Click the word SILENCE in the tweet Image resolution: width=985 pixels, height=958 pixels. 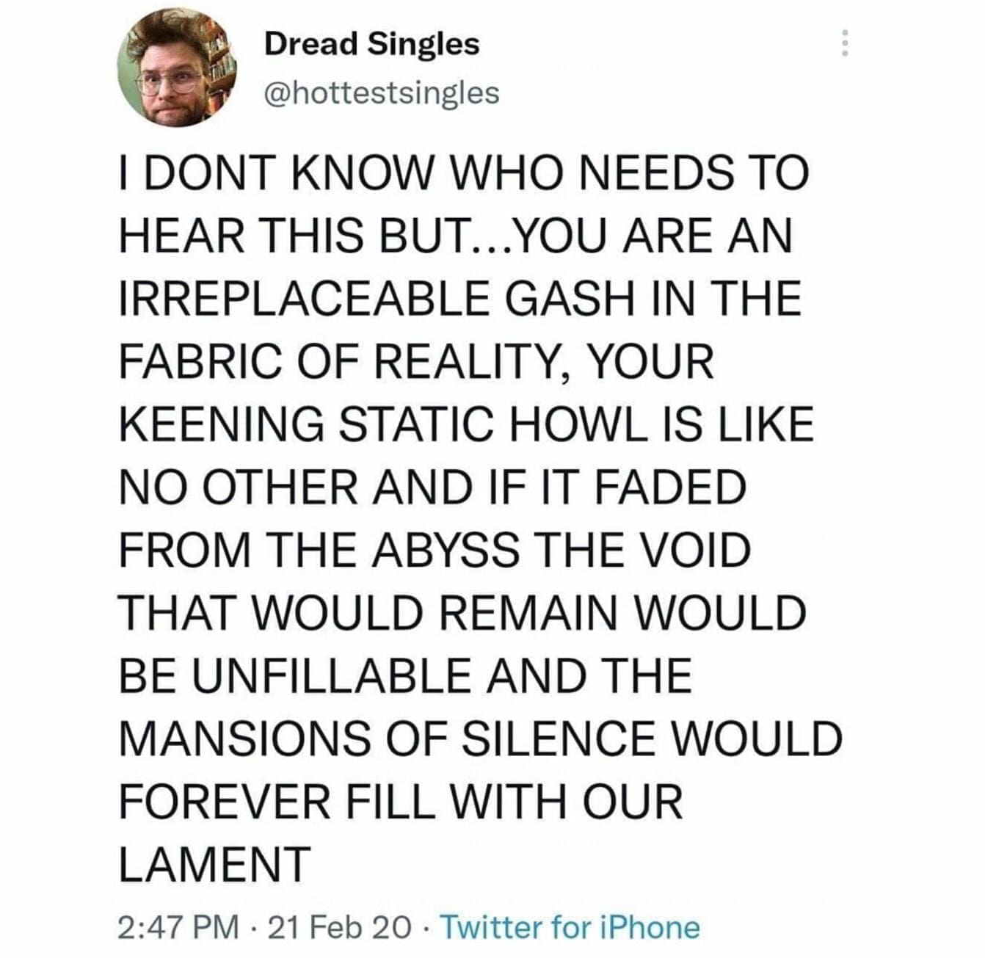[560, 739]
